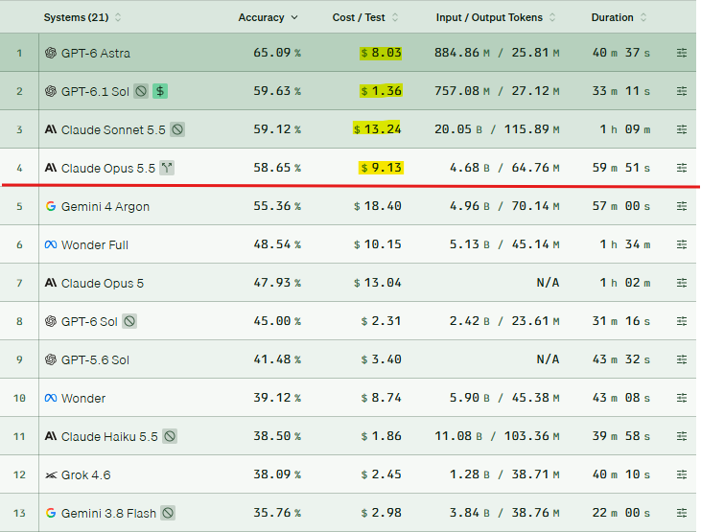
Task: Sort by Duration column header
Action: 619,17
